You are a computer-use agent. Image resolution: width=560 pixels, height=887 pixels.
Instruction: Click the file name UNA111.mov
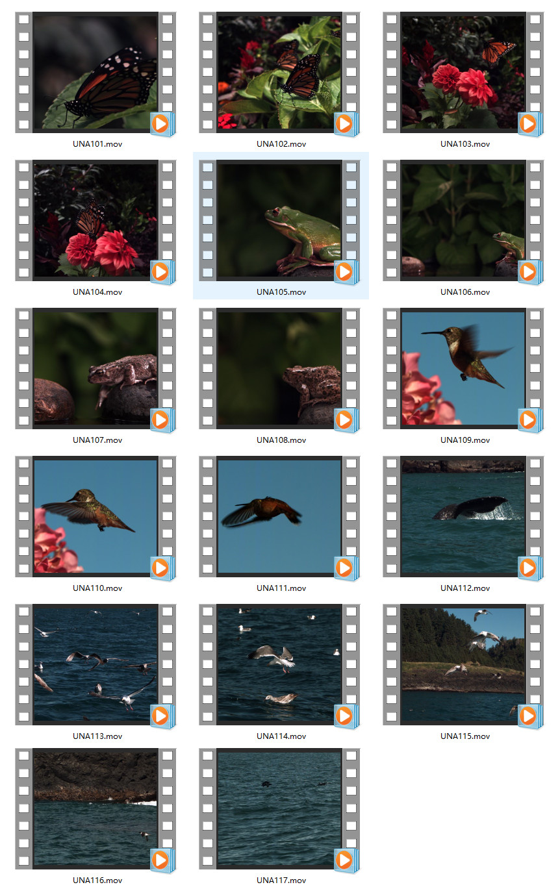tap(281, 588)
